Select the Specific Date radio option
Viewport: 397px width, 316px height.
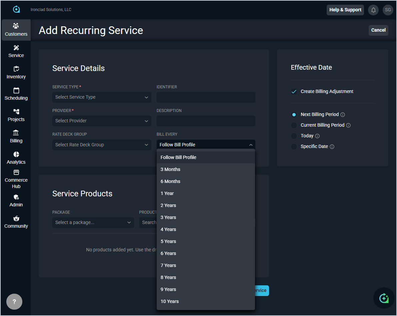(294, 147)
